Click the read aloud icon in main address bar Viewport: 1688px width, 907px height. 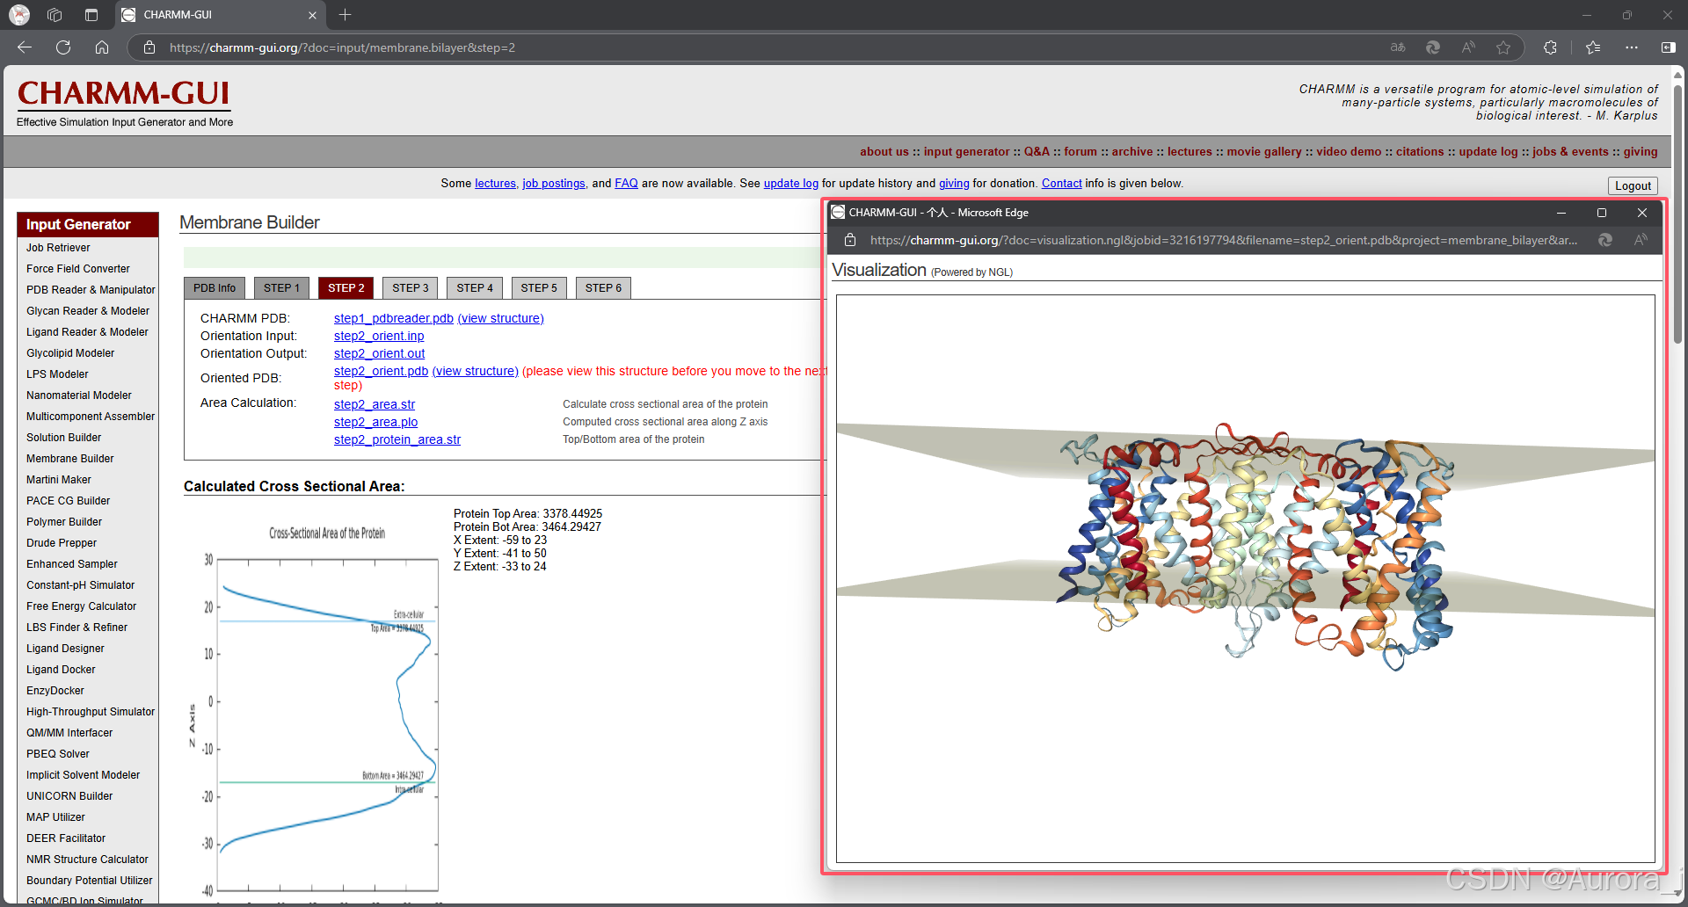pos(1468,47)
